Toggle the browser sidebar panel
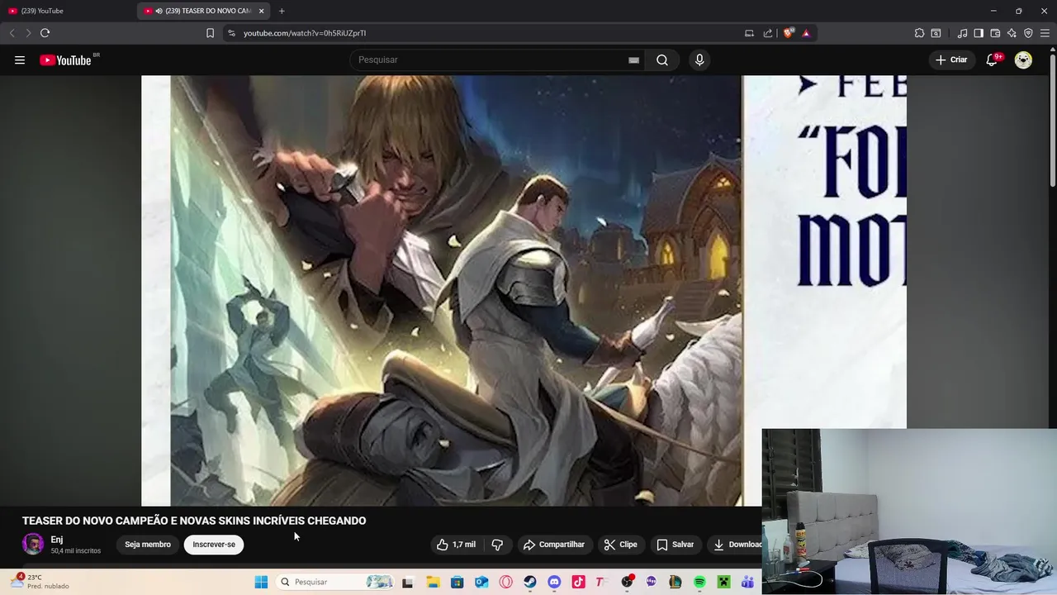 979,33
